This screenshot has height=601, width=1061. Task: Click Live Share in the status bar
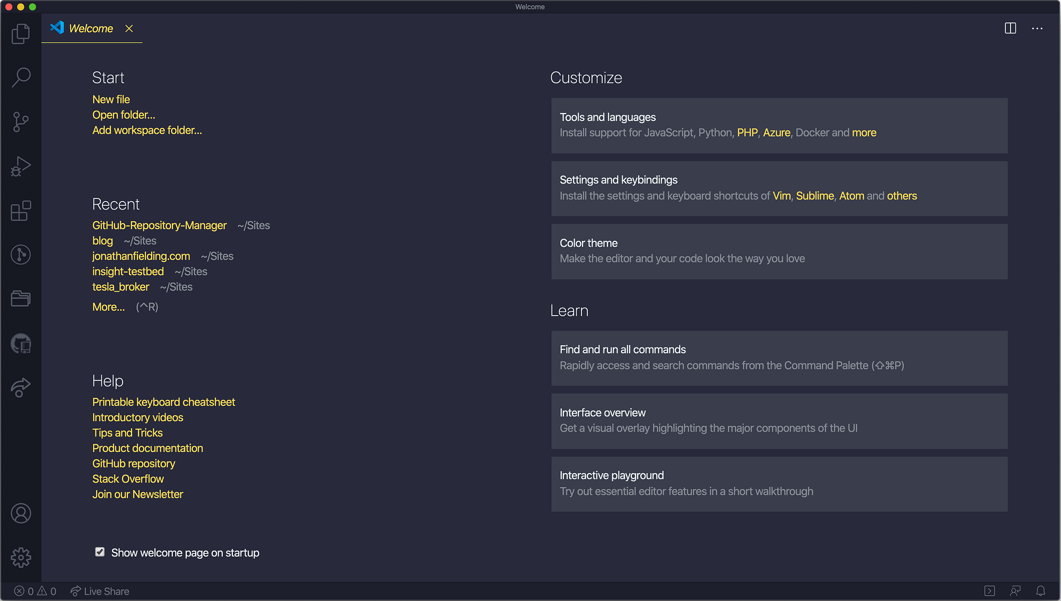tap(100, 591)
